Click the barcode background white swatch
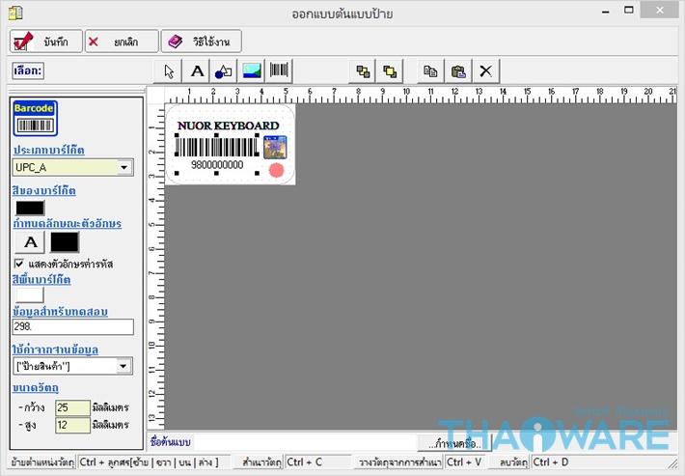The height and width of the screenshot is (476, 685). click(30, 295)
